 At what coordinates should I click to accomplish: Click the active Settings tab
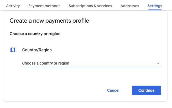pyautogui.click(x=155, y=6)
